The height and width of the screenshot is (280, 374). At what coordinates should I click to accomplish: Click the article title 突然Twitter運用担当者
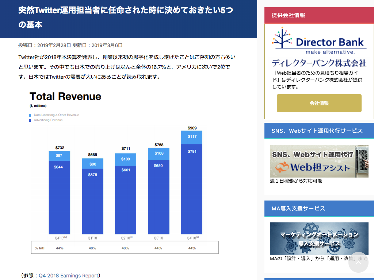click(x=126, y=17)
